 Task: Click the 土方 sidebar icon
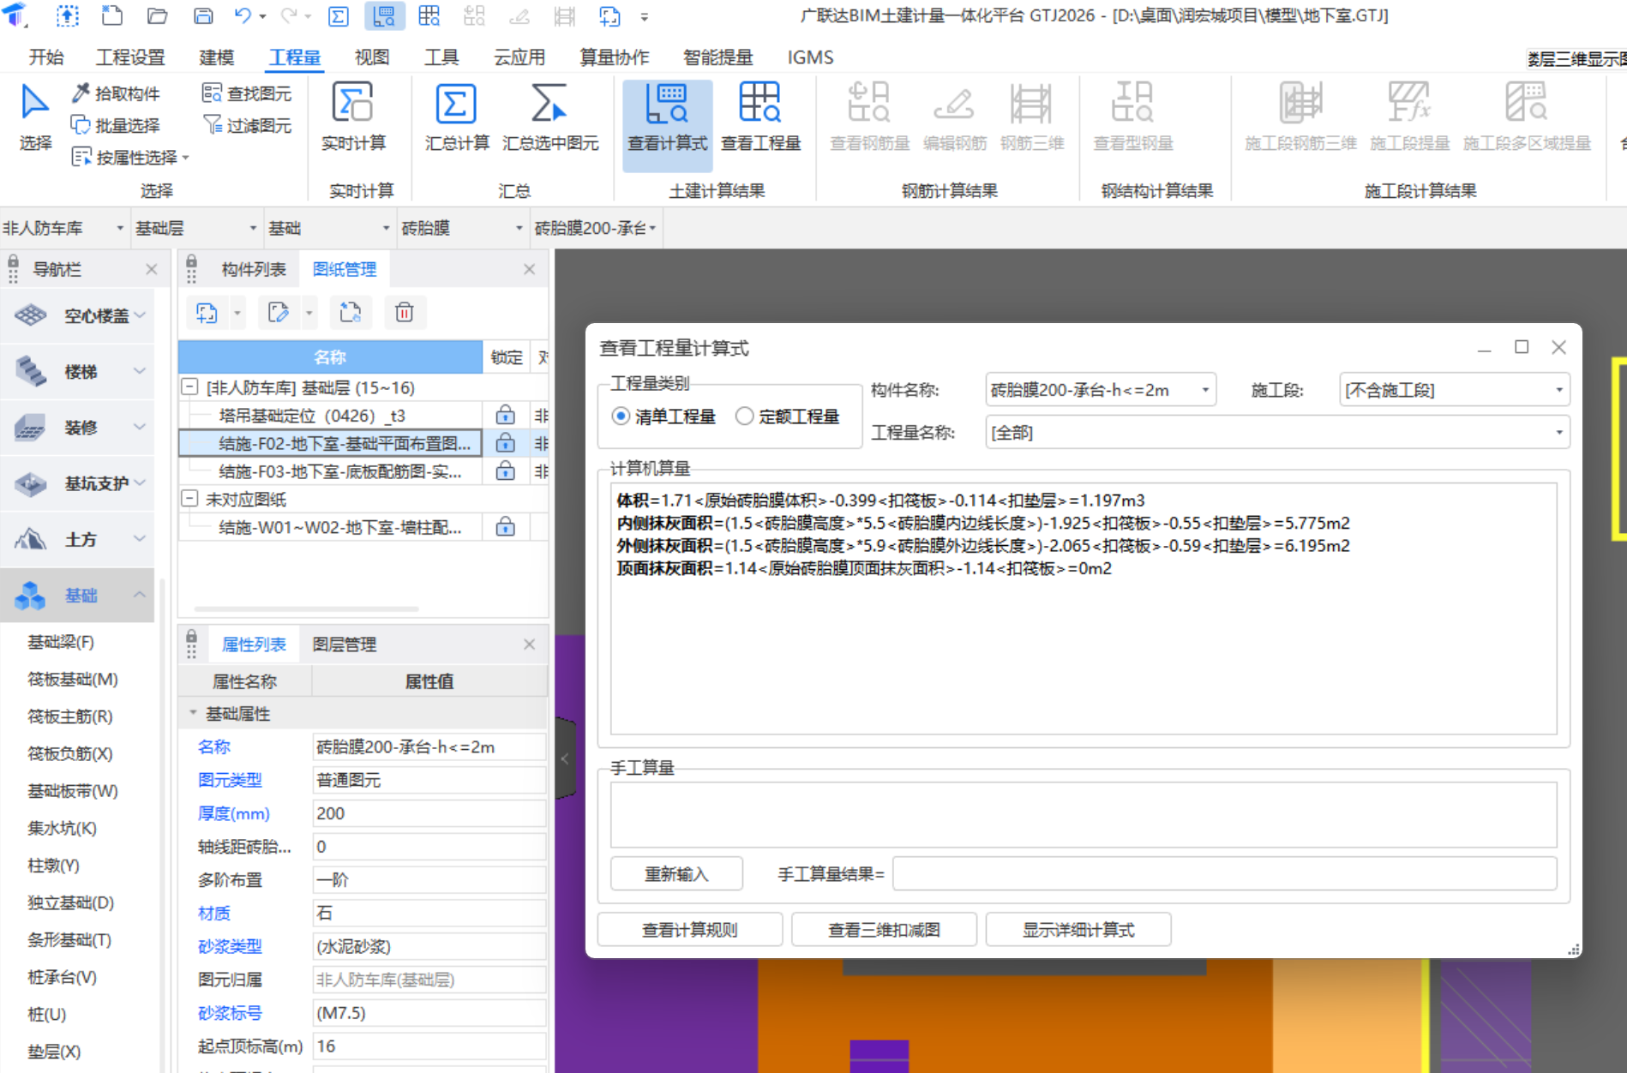click(31, 539)
